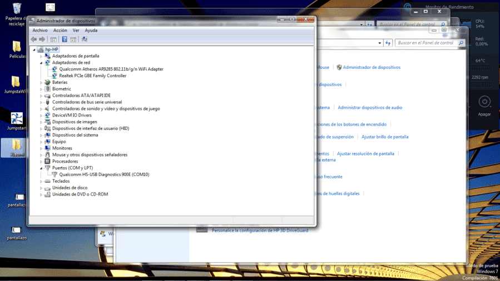The height and width of the screenshot is (281, 500).
Task: Click the Mouse link in Control Panel
Action: 323,67
